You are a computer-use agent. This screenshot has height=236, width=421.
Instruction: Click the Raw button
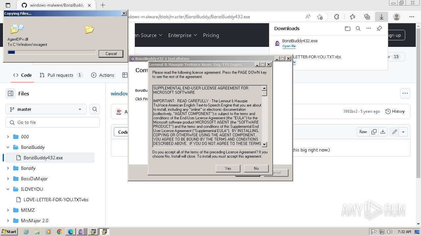tap(363, 132)
